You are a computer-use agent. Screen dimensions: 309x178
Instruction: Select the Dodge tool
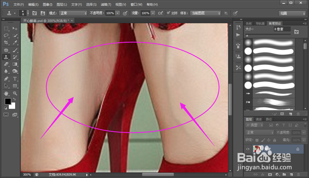pos(15,71)
